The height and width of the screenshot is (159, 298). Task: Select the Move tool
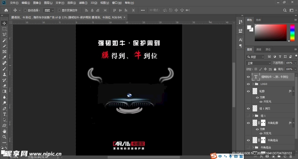pyautogui.click(x=4, y=23)
